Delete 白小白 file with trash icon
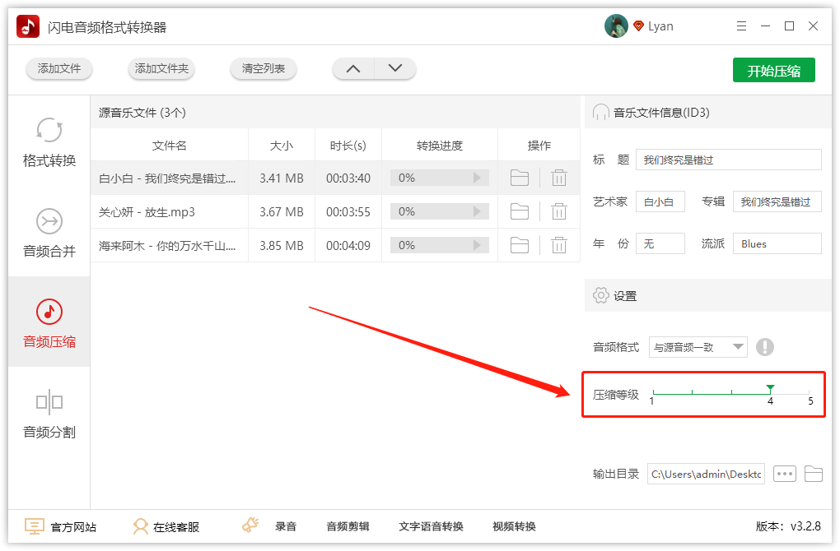 coord(558,178)
